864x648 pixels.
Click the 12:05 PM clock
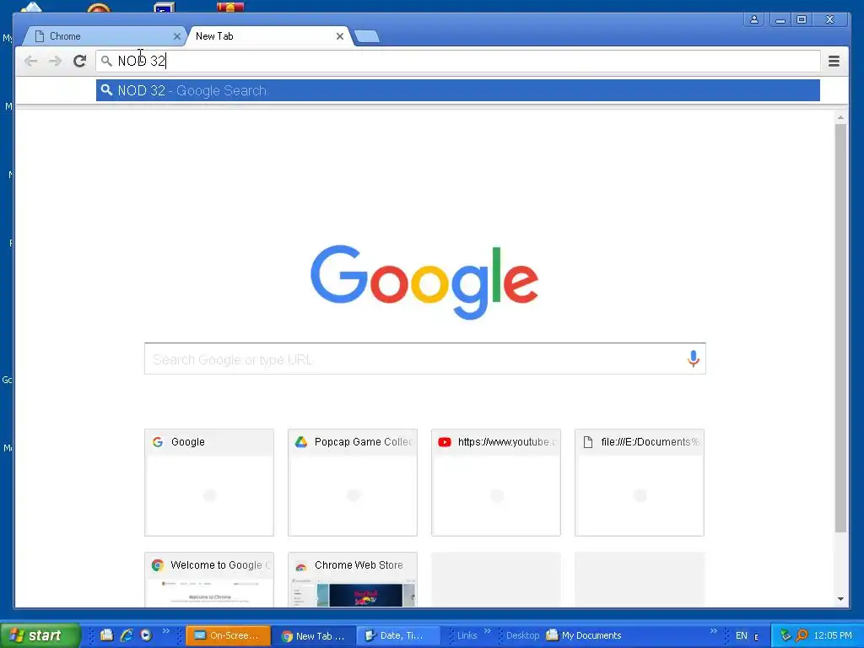point(833,635)
